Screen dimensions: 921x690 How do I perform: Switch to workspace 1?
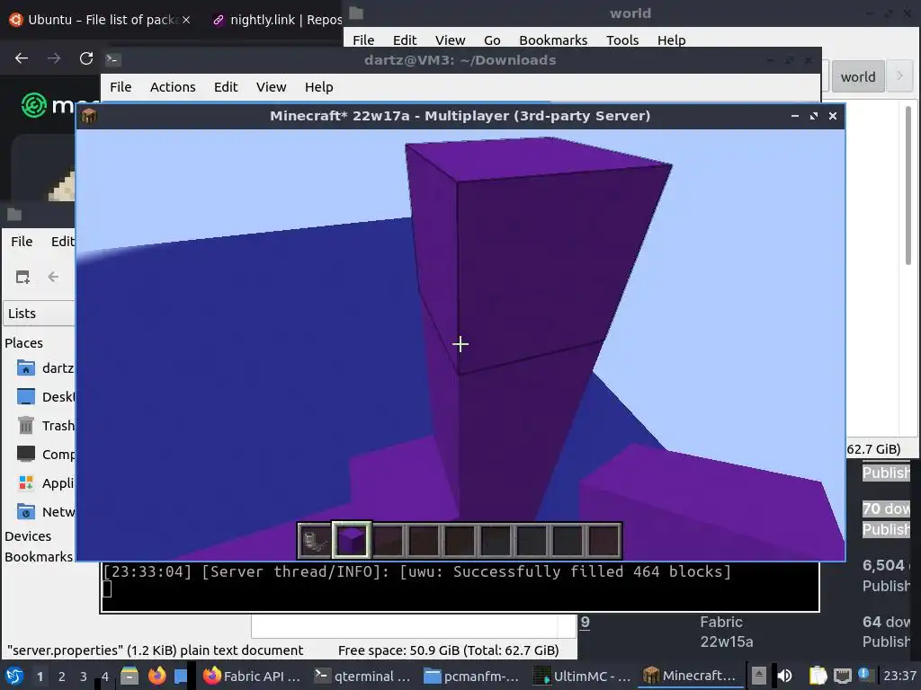(x=40, y=677)
